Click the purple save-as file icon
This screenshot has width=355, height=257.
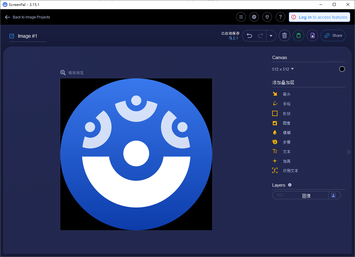click(312, 36)
